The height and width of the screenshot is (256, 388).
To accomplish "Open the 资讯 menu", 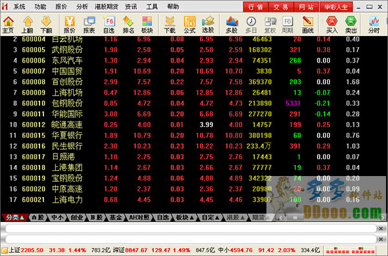I will pyautogui.click(x=131, y=6).
